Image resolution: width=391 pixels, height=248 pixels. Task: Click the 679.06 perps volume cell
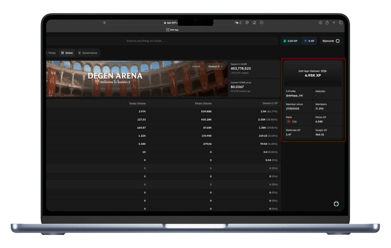pyautogui.click(x=207, y=144)
